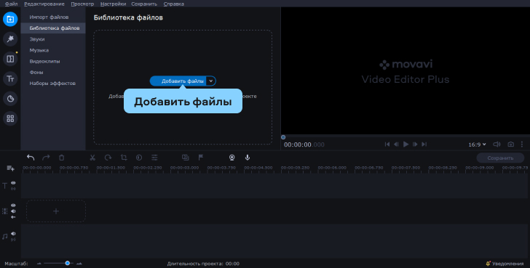Viewport: 530px width, 268px height.
Task: Select Импорт файлов in the list
Action: tap(53, 17)
